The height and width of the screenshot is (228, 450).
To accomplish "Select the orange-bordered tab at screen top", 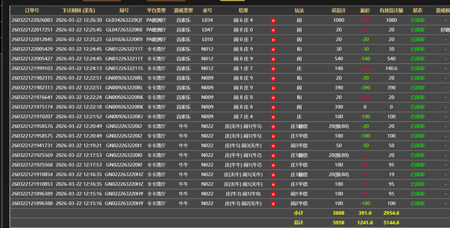I will [103, 1].
